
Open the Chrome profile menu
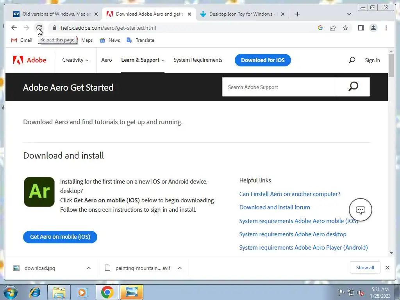(373, 28)
